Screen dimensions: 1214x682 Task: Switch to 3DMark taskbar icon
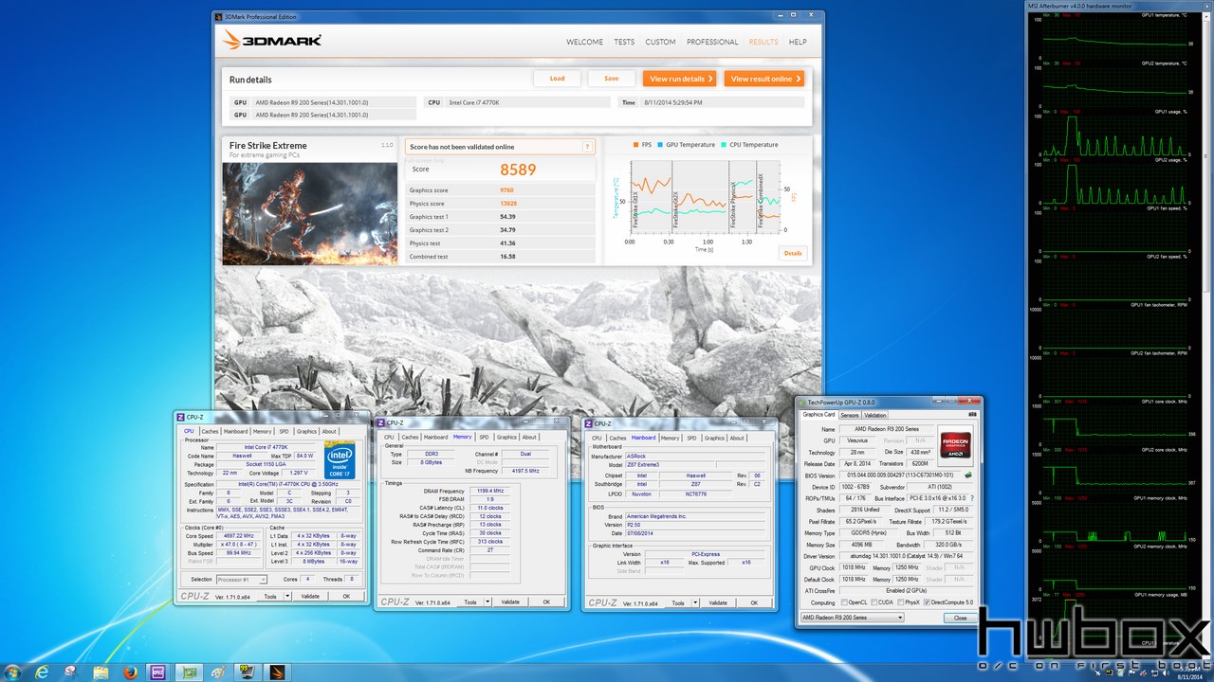[x=277, y=672]
